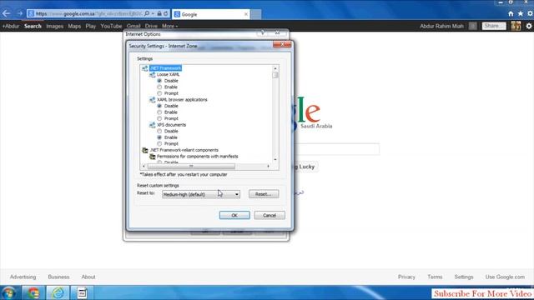The image size is (534, 300).
Task: Click the Loose XAML setting icon
Action: 152,74
